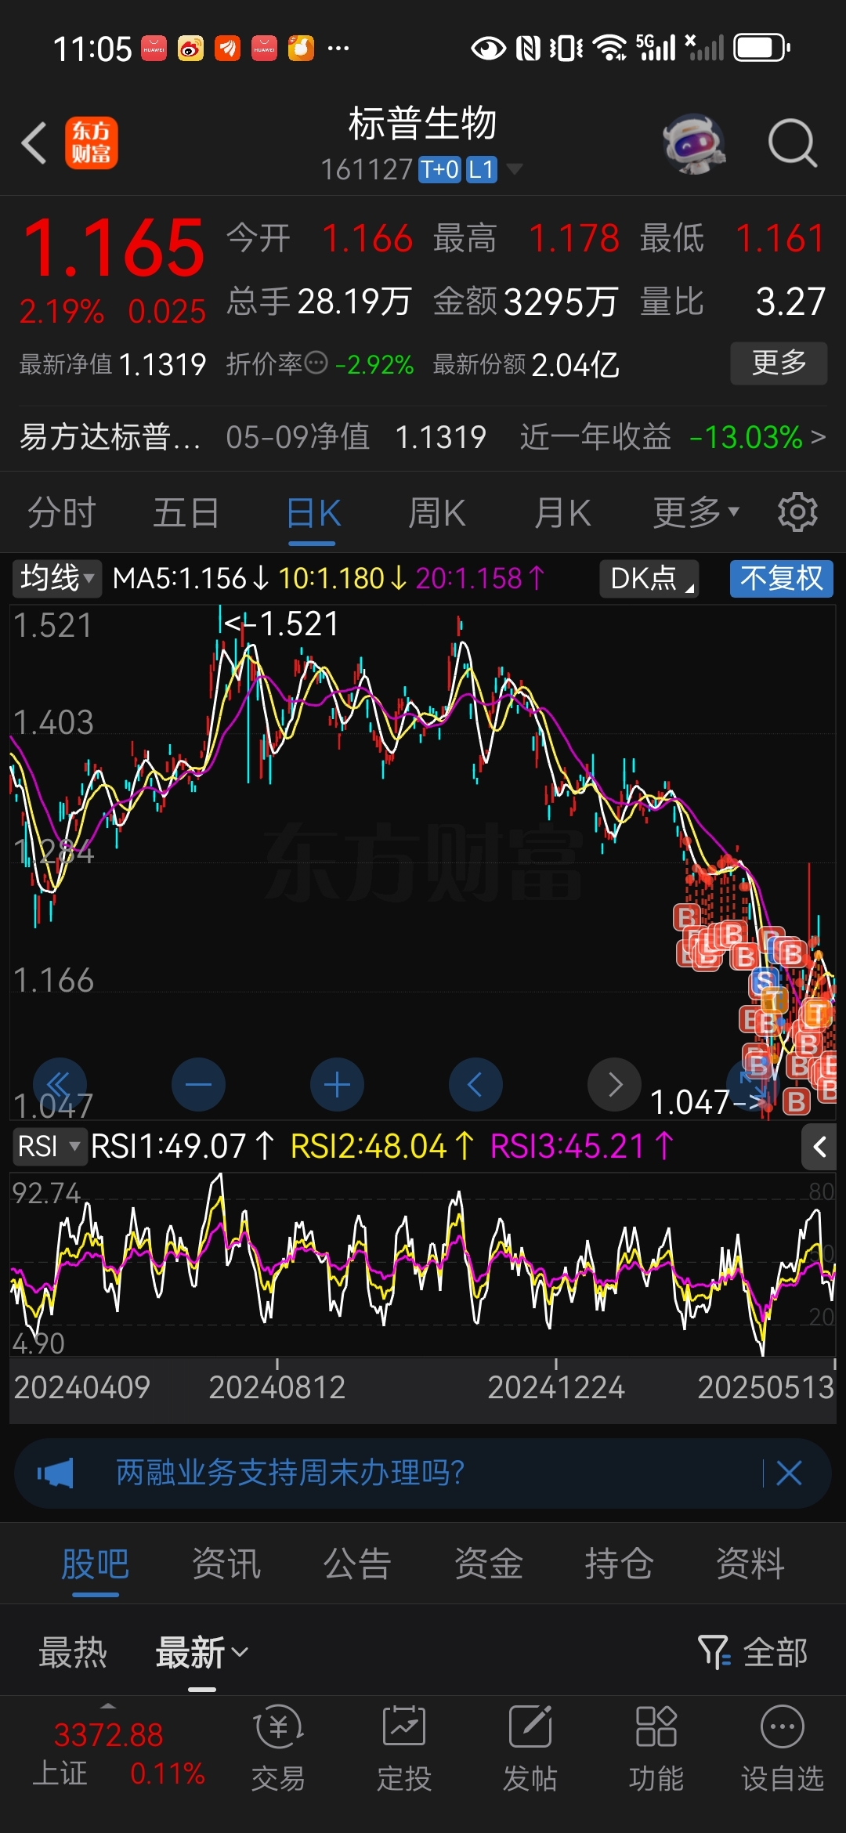Tap the latest price 1.165

click(114, 248)
